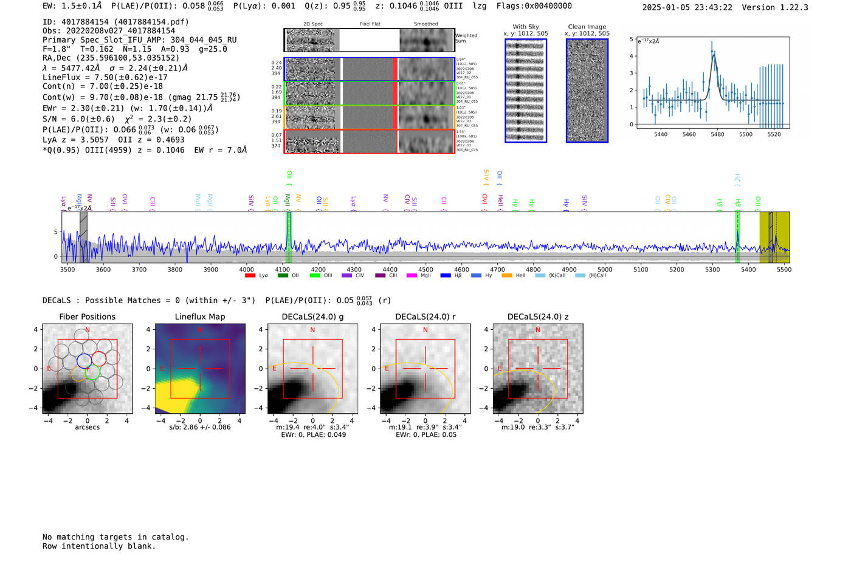Select the CIV purple legend swatch
The height and width of the screenshot is (579, 851).
(347, 276)
